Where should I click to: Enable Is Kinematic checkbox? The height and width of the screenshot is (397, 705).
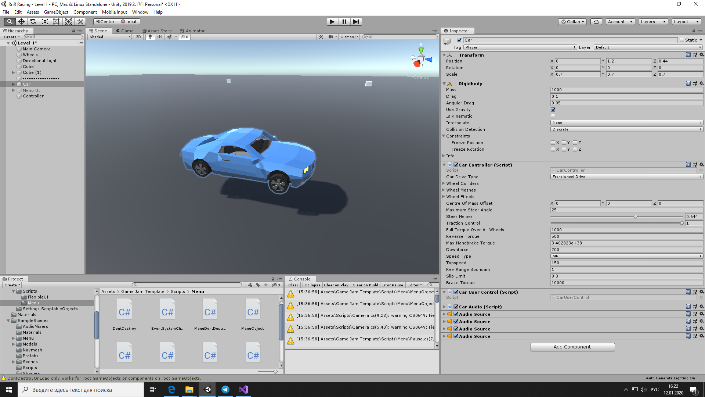(553, 116)
